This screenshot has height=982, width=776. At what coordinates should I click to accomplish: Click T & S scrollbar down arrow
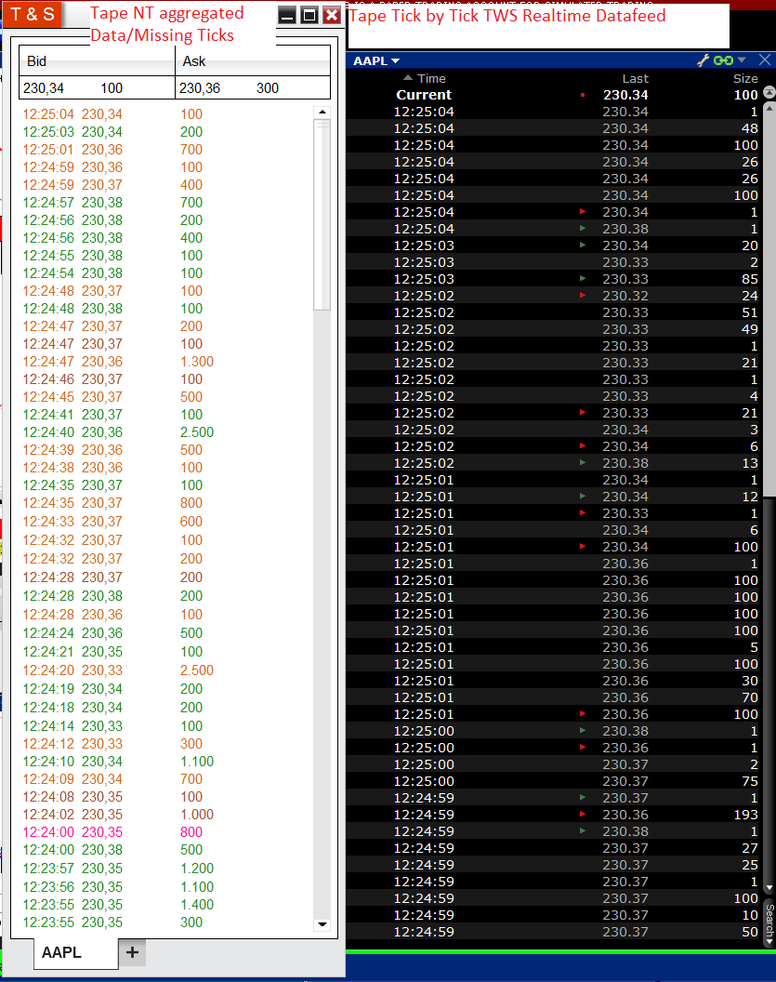tap(322, 923)
